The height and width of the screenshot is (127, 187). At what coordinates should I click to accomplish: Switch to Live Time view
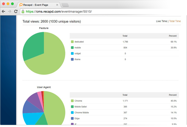[x=162, y=21]
